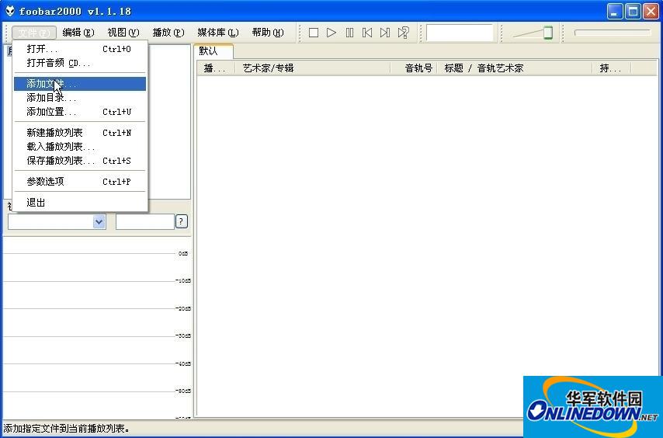Close the foobar2000 window
This screenshot has width=663, height=438.
651,12
